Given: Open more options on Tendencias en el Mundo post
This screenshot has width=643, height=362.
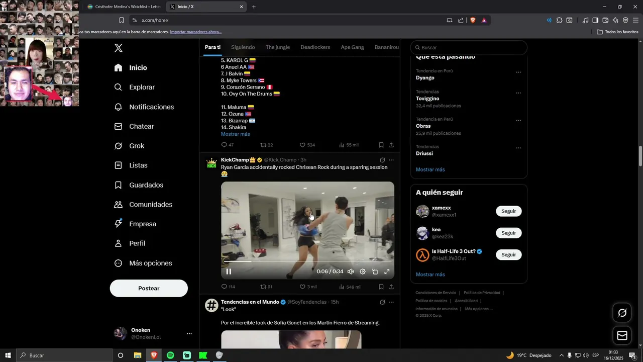Looking at the screenshot, I should 391,302.
